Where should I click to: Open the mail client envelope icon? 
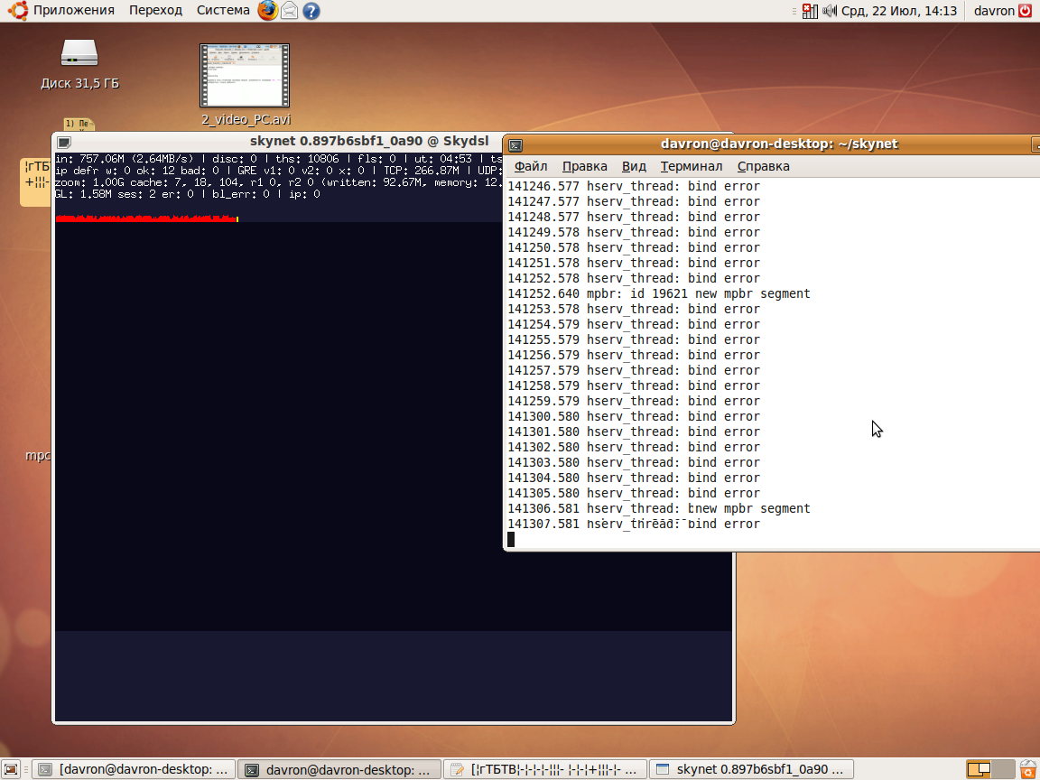coord(290,11)
